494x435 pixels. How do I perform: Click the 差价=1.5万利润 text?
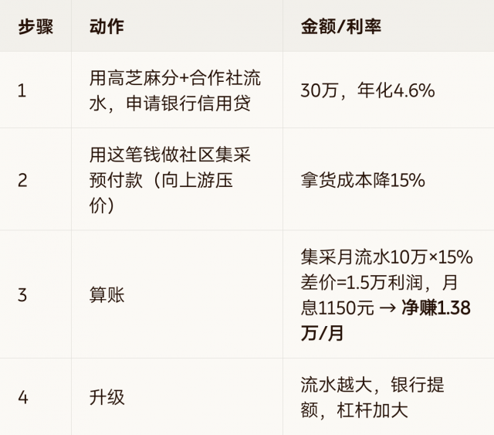coord(361,282)
